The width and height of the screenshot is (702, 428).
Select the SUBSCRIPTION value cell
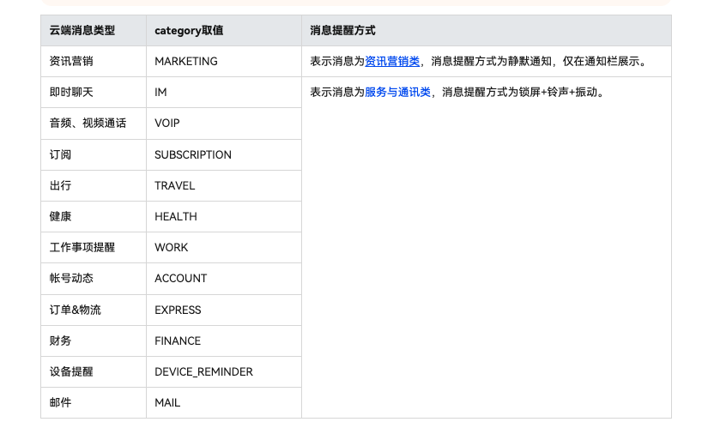(x=224, y=154)
